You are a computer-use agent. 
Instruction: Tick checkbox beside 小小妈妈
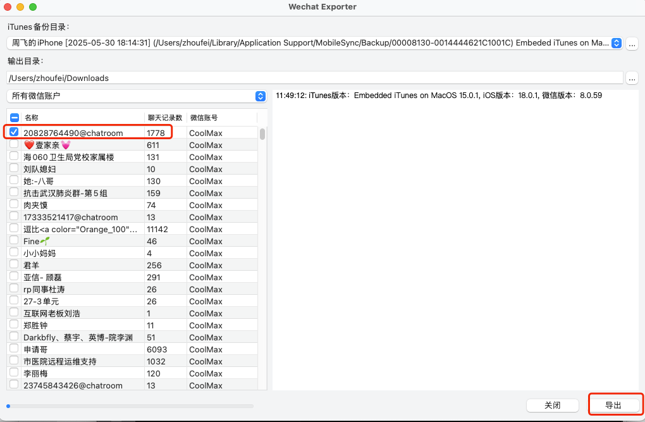point(14,252)
